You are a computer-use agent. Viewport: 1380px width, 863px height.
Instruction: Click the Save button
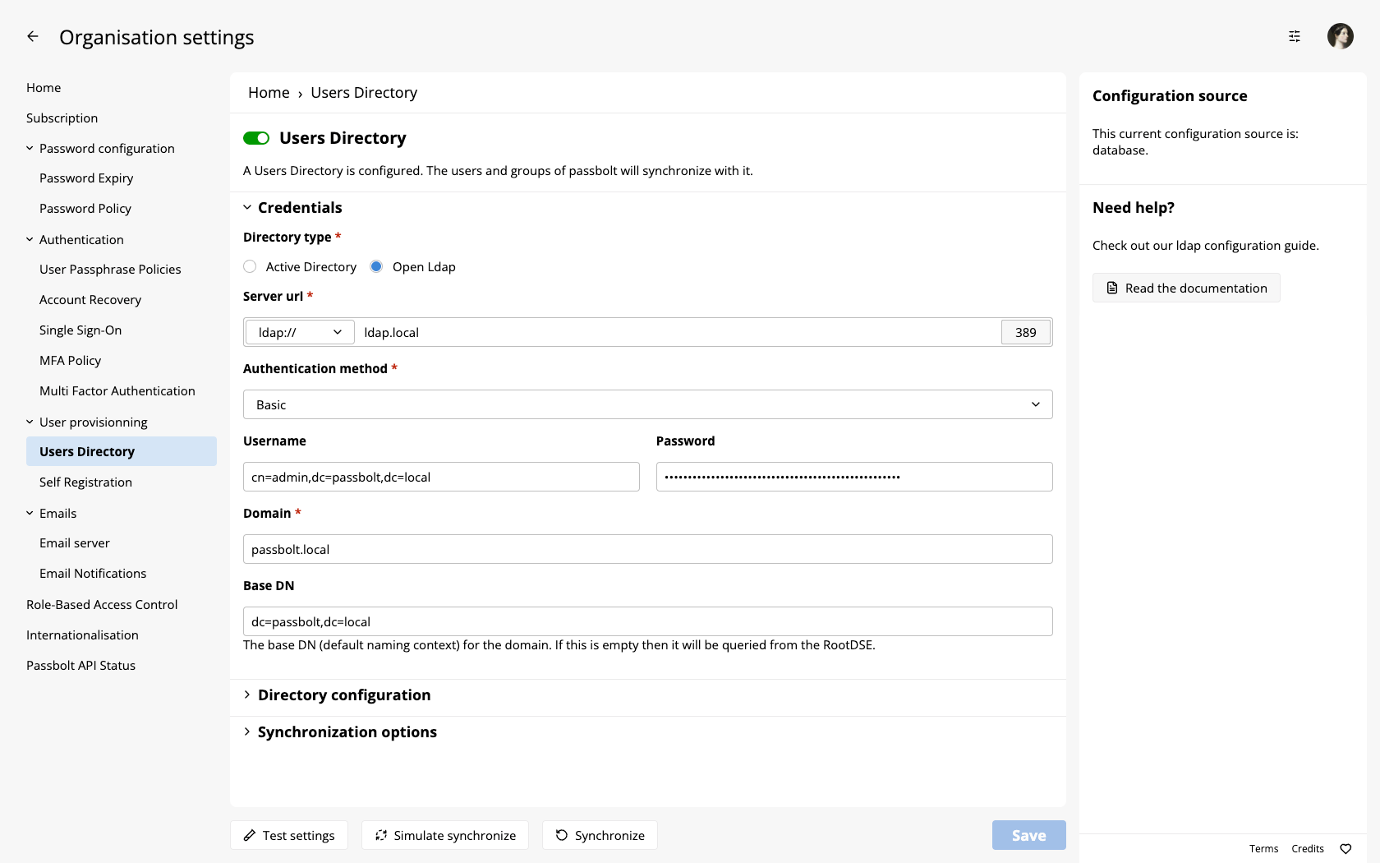pos(1029,835)
